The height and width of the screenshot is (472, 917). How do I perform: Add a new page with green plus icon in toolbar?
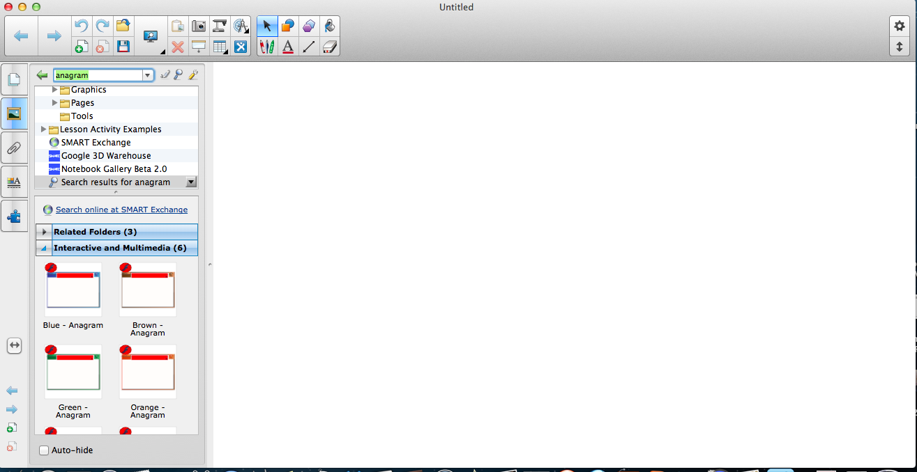pyautogui.click(x=81, y=47)
